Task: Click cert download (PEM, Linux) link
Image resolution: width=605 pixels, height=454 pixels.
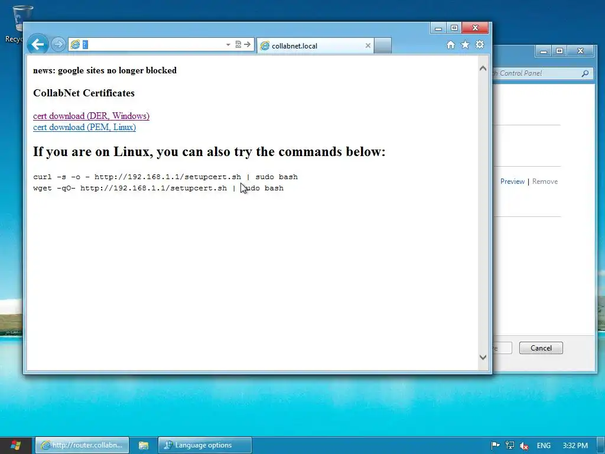Action: point(84,127)
